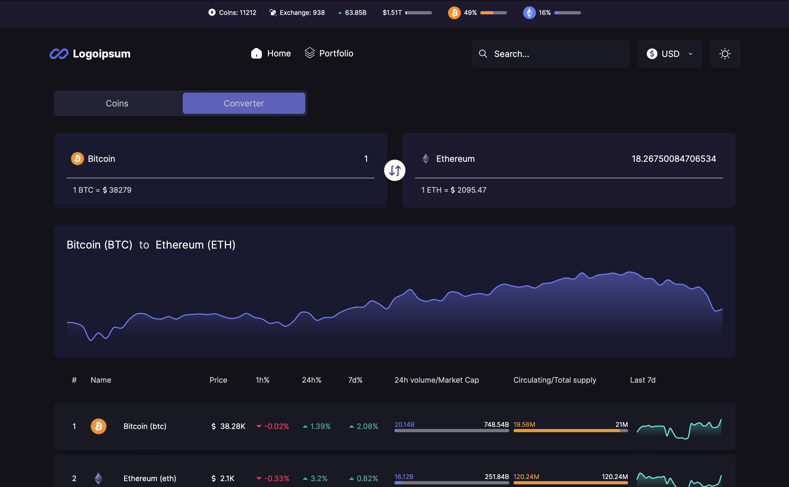Click the Ethereum dominance icon in the top bar
Image resolution: width=789 pixels, height=487 pixels.
click(529, 13)
